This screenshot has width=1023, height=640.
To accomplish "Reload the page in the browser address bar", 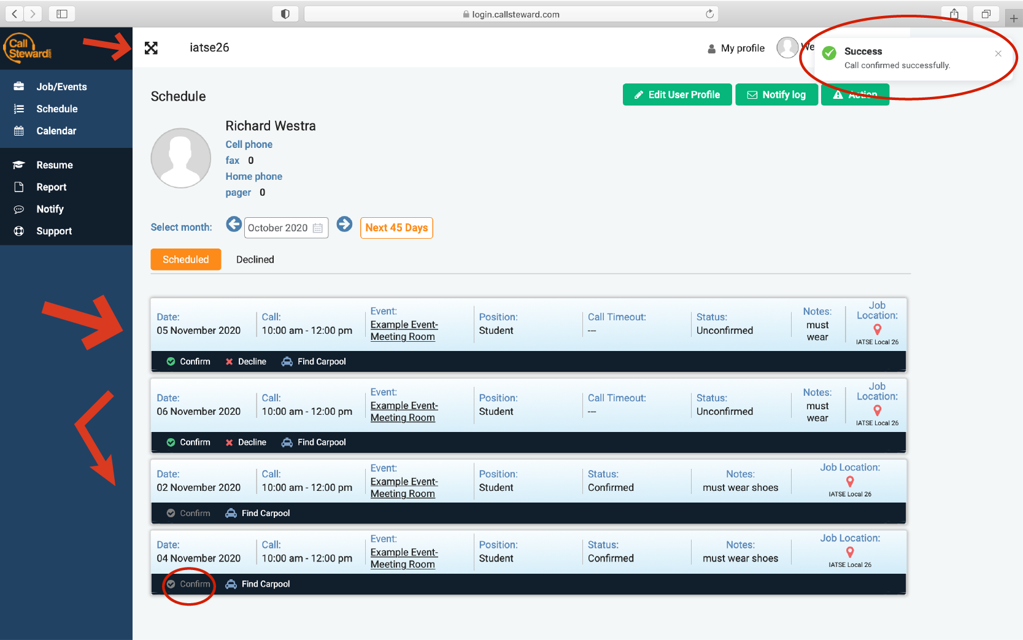I will [x=709, y=14].
